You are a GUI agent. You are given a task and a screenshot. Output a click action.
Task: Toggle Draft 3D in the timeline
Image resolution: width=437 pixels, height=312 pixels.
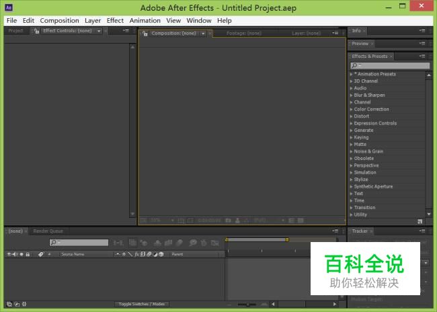(x=144, y=243)
